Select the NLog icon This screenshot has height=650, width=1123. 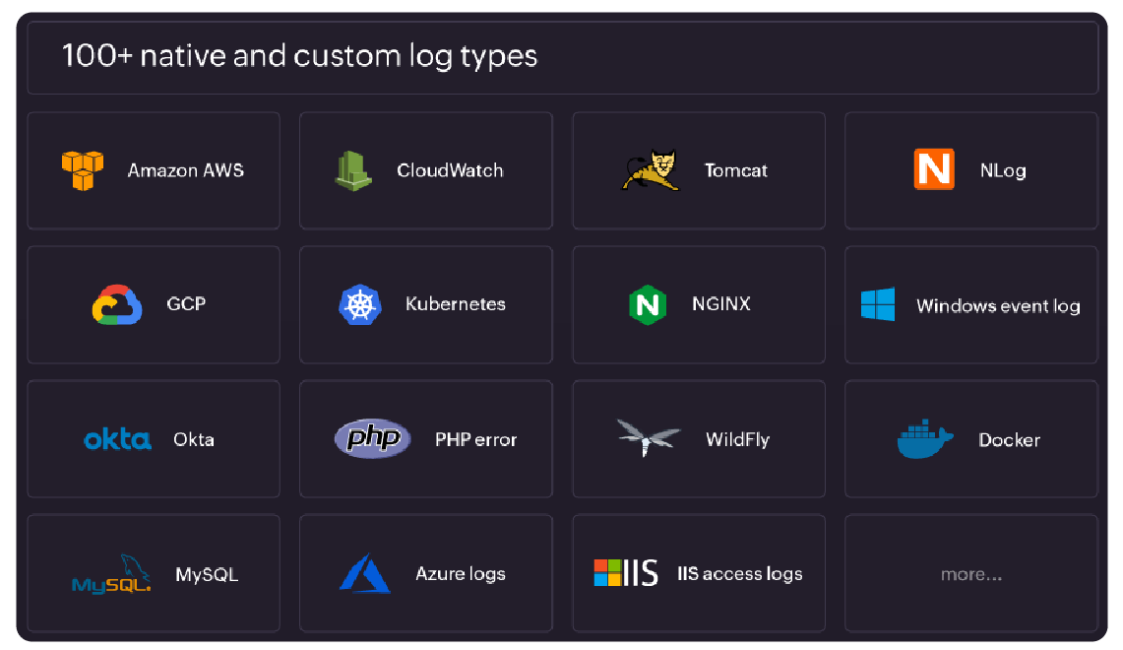click(x=933, y=169)
